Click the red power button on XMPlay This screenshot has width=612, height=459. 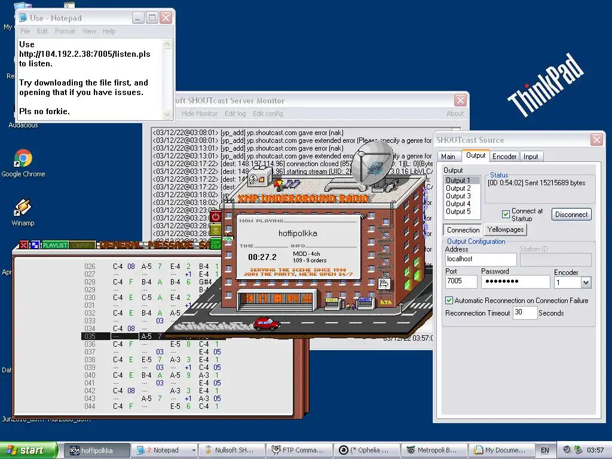pos(215,216)
